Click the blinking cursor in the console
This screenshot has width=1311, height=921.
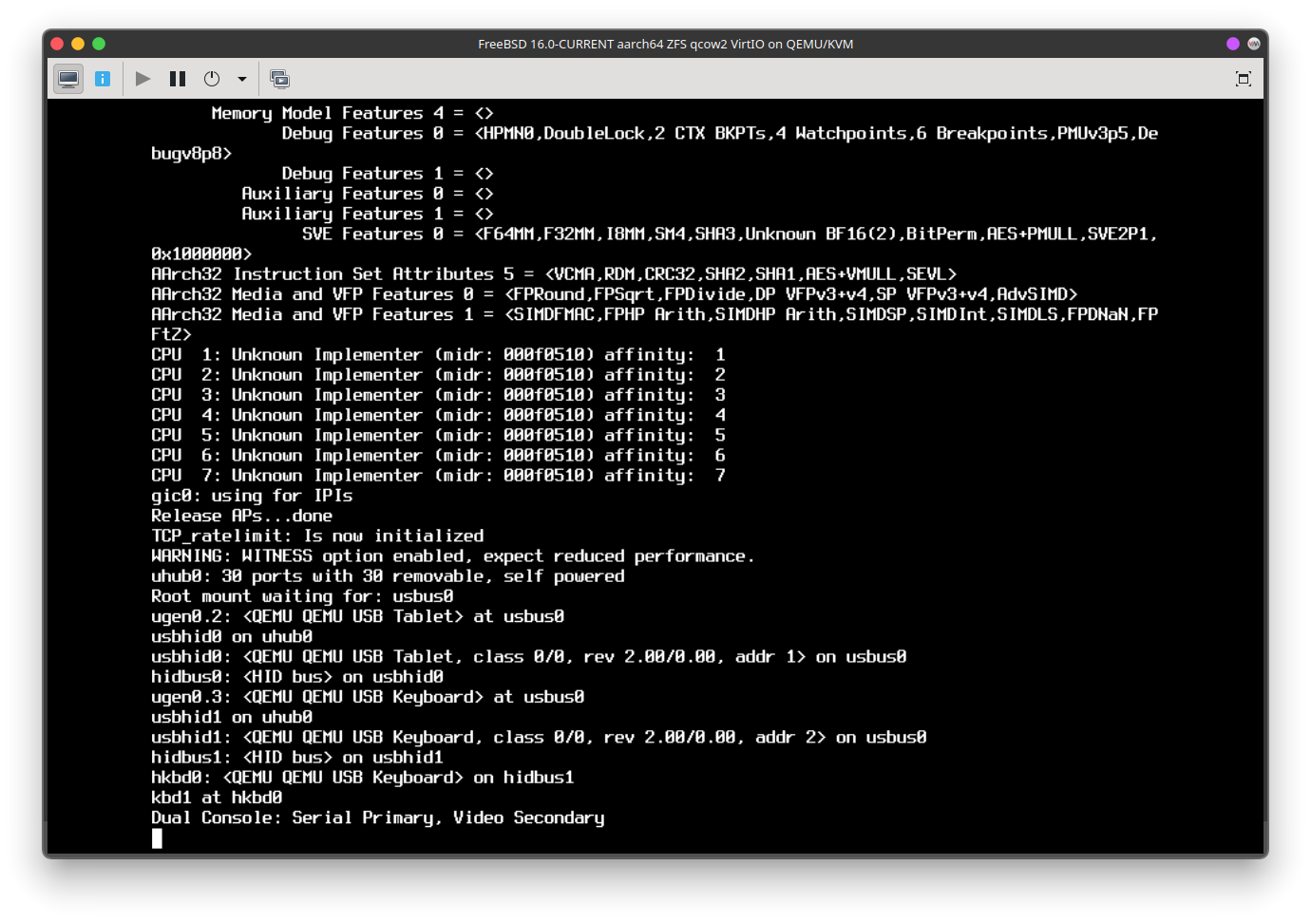coord(157,838)
